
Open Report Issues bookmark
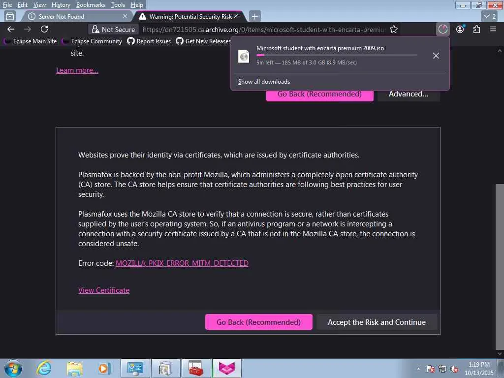(149, 41)
